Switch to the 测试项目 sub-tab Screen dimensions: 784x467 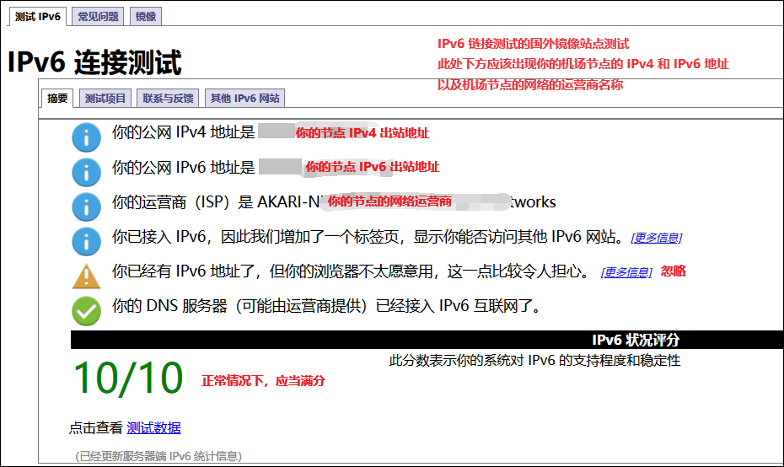(105, 98)
